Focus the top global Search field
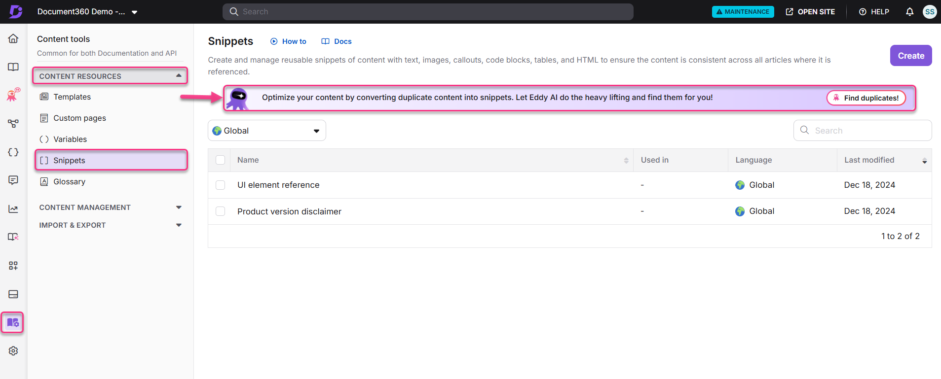Image resolution: width=941 pixels, height=379 pixels. click(x=428, y=12)
